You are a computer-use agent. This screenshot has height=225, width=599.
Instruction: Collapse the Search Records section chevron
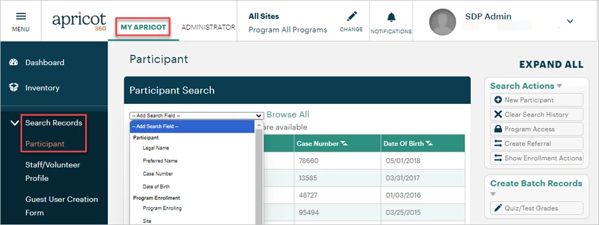point(15,123)
